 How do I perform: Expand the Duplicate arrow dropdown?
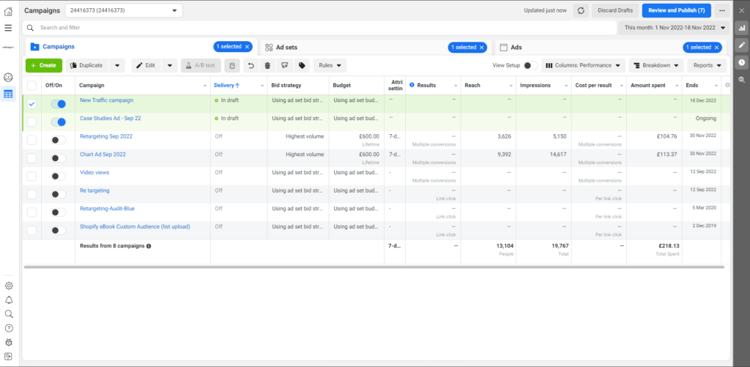(117, 65)
